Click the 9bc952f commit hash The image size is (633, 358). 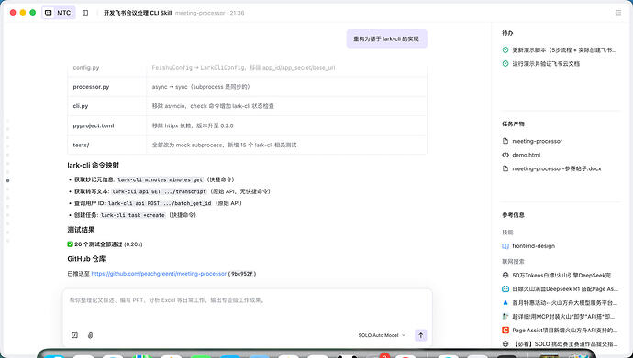(x=242, y=274)
